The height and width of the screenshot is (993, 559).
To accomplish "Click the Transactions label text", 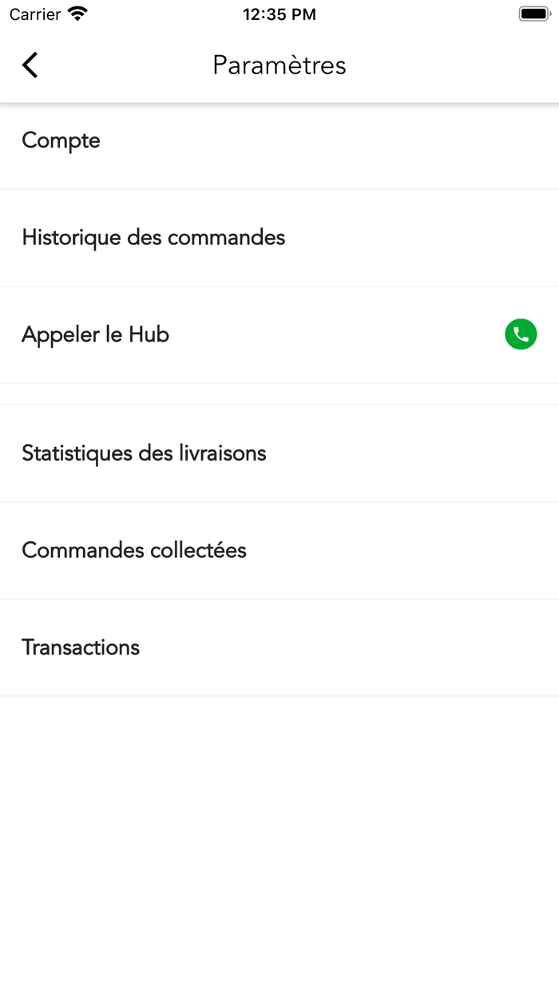I will point(81,647).
